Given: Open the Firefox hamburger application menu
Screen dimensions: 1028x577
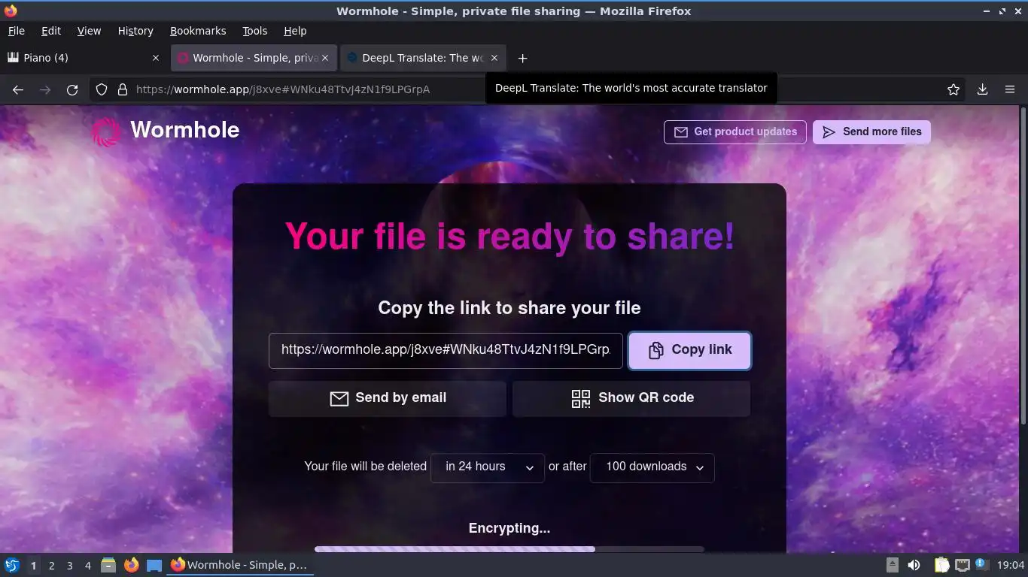Looking at the screenshot, I should pyautogui.click(x=1010, y=89).
